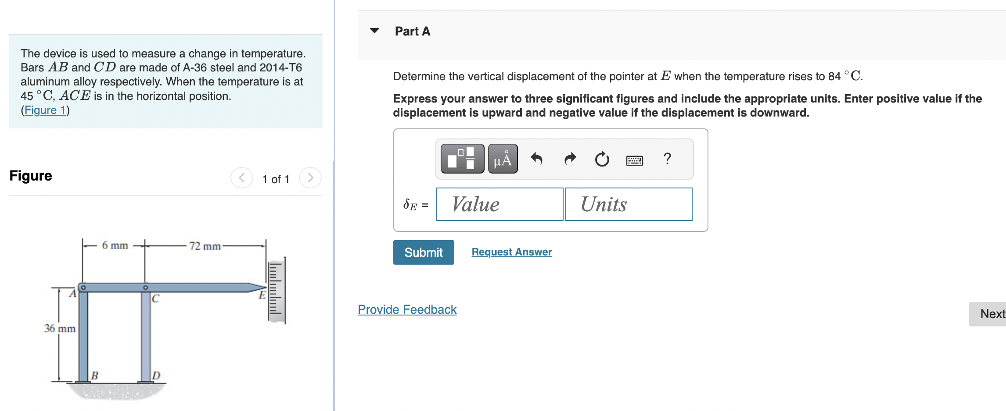Viewport: 1006px width, 411px height.
Task: Reset the answer with the circular arrow icon
Action: 602,159
